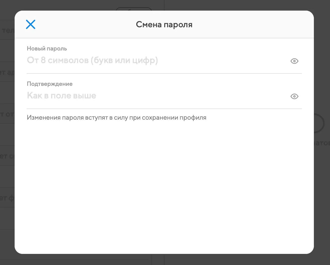Click the dimmed circle right of the dialog
330x265 pixels.
pyautogui.click(x=320, y=123)
